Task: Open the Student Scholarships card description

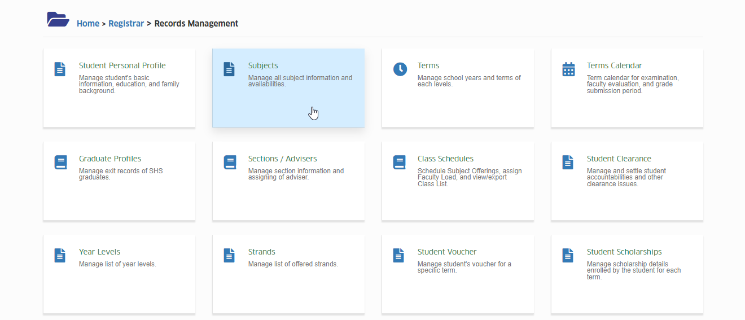Action: click(634, 270)
